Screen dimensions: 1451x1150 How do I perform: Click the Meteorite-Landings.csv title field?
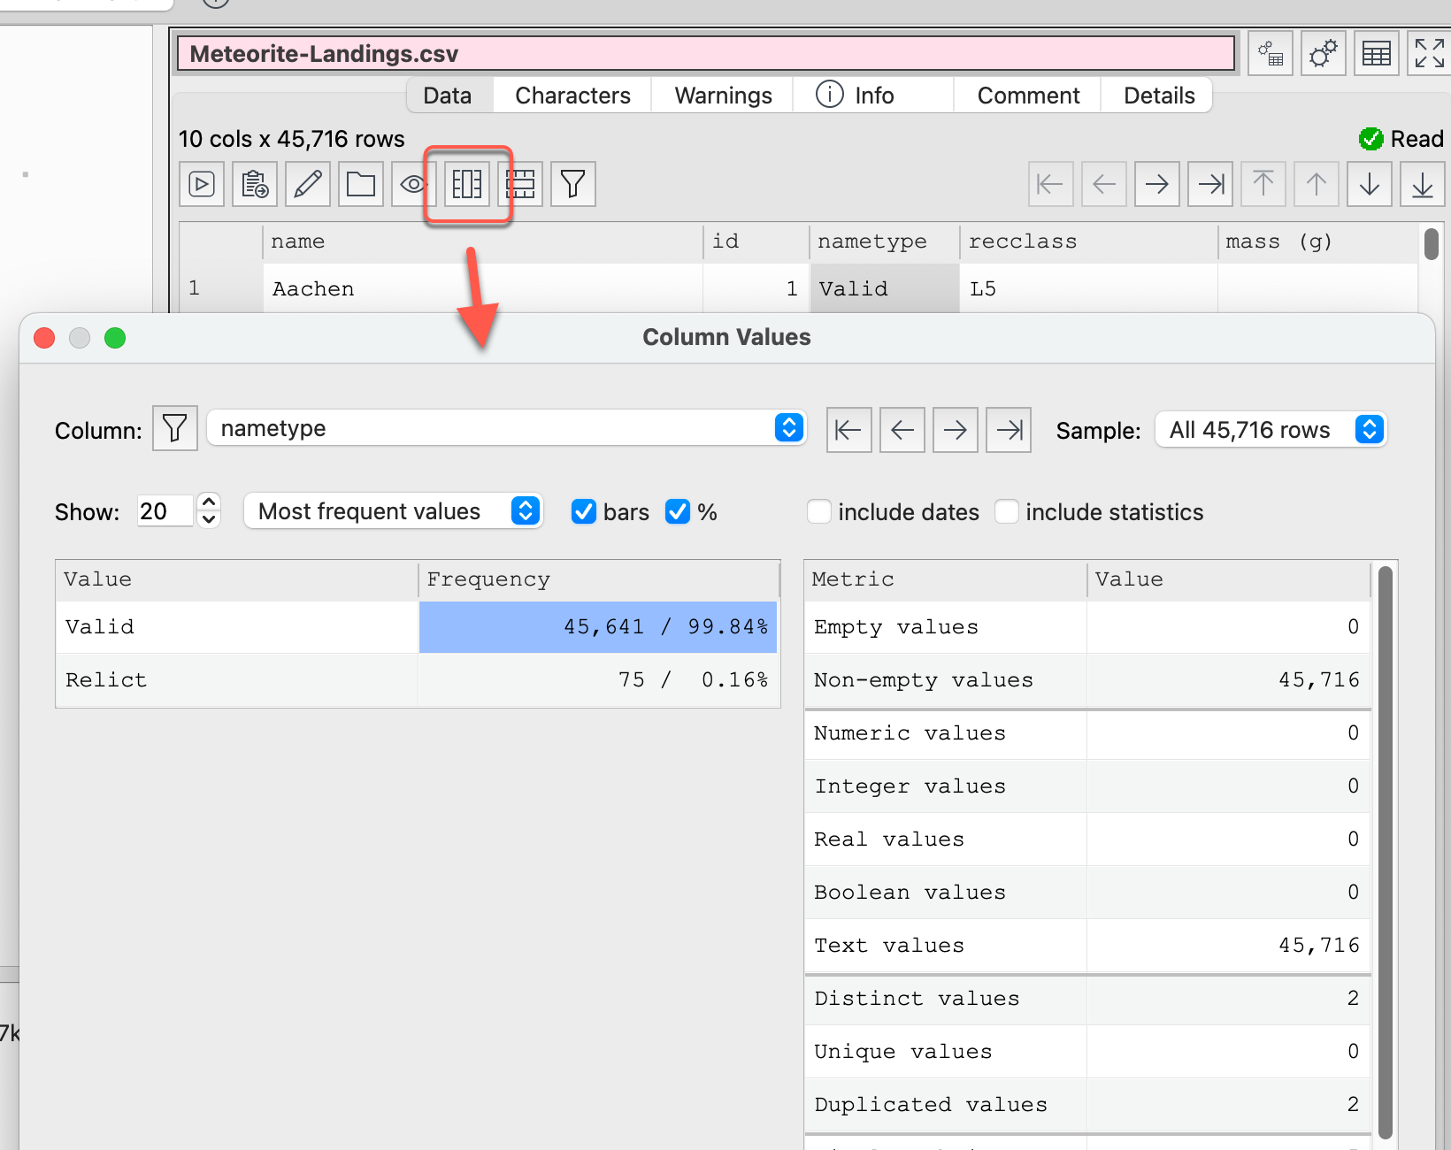[x=706, y=54]
